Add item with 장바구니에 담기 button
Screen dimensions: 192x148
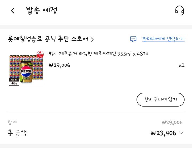pyautogui.click(x=161, y=100)
